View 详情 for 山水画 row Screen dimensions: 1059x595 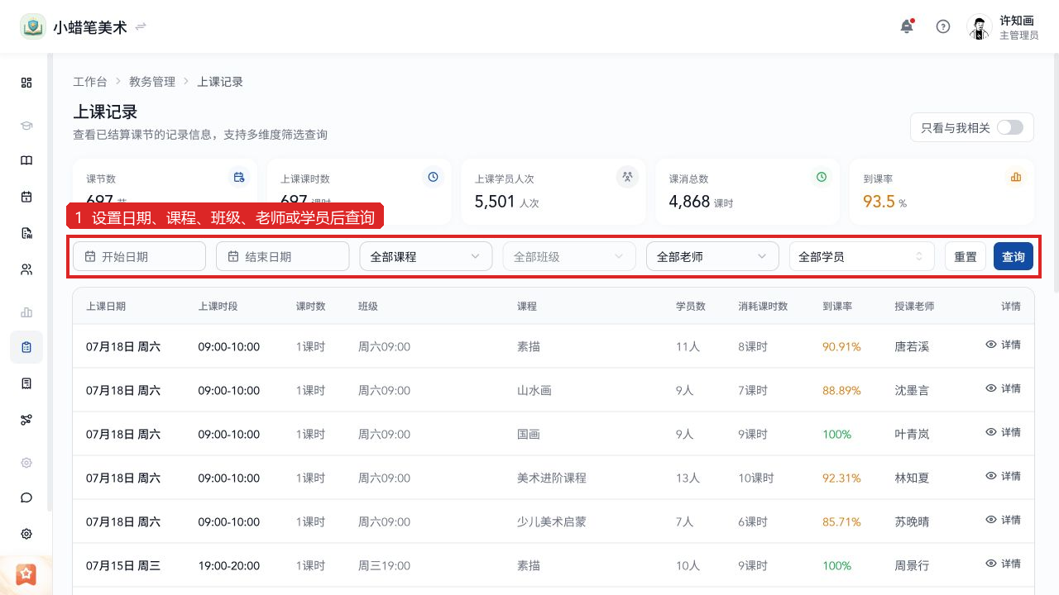click(1003, 388)
